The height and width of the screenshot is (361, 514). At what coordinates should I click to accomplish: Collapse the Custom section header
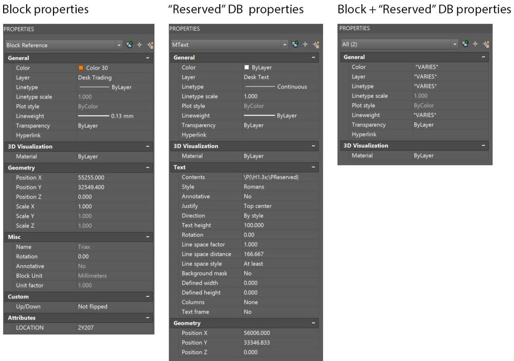(148, 297)
